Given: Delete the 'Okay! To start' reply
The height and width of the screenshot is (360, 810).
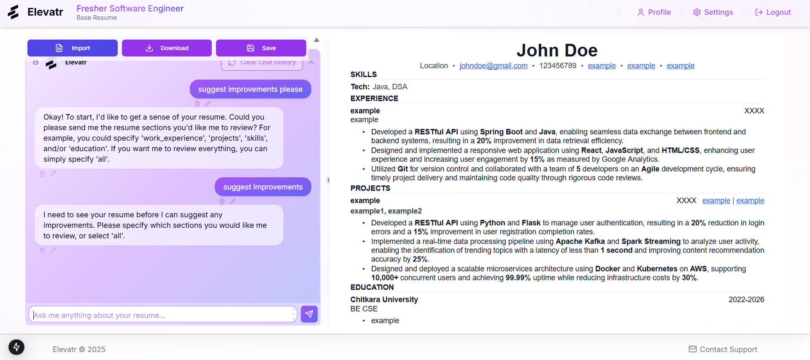Looking at the screenshot, I should (42, 173).
